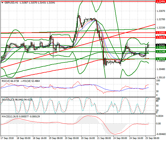Click the triangle beside GBPUSD,H1 title
The image size is (166, 141).
pyautogui.click(x=3, y=3)
